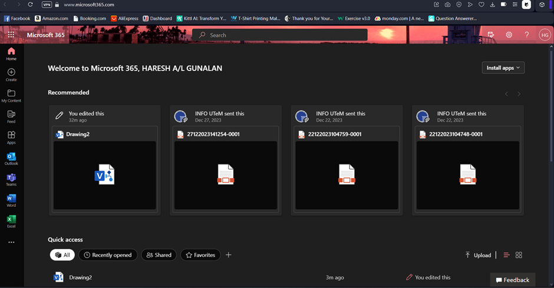
Task: Launch Word from the sidebar
Action: 11,200
